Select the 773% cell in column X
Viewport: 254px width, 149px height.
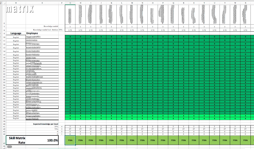(245, 140)
